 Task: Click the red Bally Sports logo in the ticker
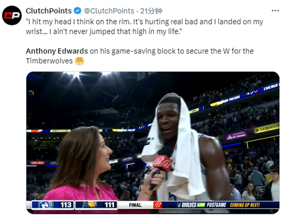pos(158,205)
